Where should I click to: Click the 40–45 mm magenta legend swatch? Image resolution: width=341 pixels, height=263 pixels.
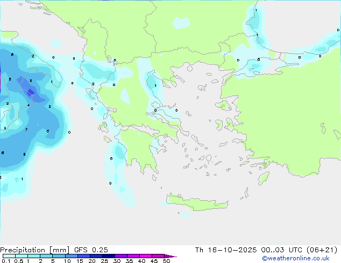pos(146,256)
